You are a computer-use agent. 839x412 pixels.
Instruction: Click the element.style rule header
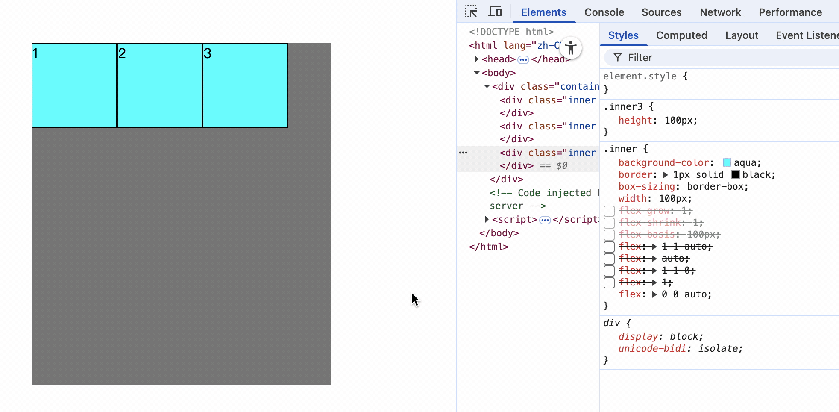(645, 76)
